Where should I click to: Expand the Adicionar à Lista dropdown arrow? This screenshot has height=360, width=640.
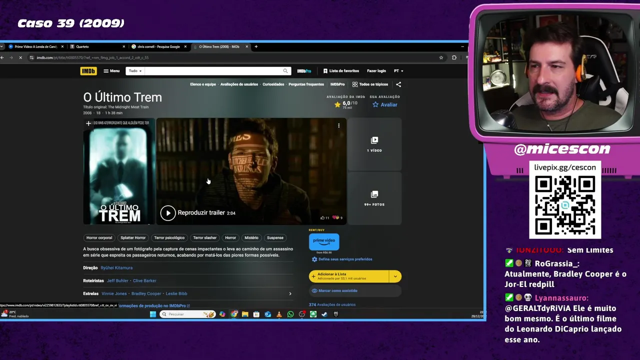[x=395, y=276]
